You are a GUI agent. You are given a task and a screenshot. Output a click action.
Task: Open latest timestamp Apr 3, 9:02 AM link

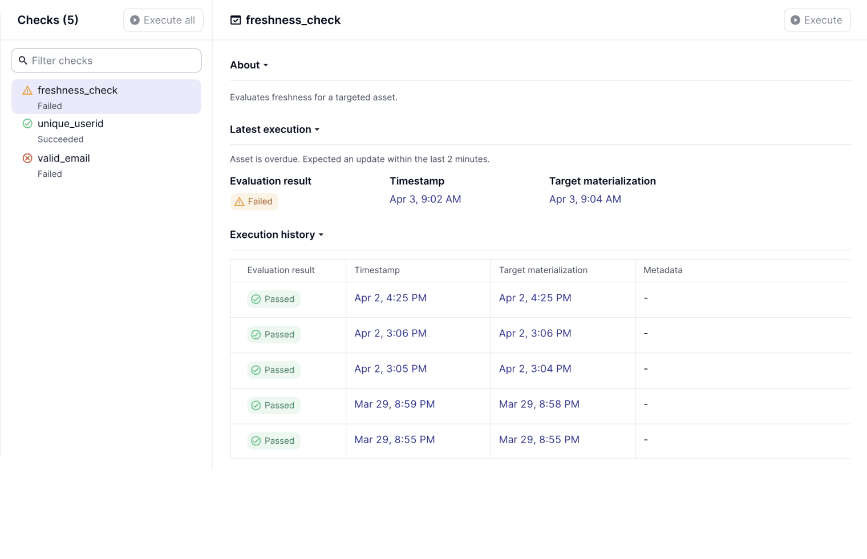[x=425, y=199]
